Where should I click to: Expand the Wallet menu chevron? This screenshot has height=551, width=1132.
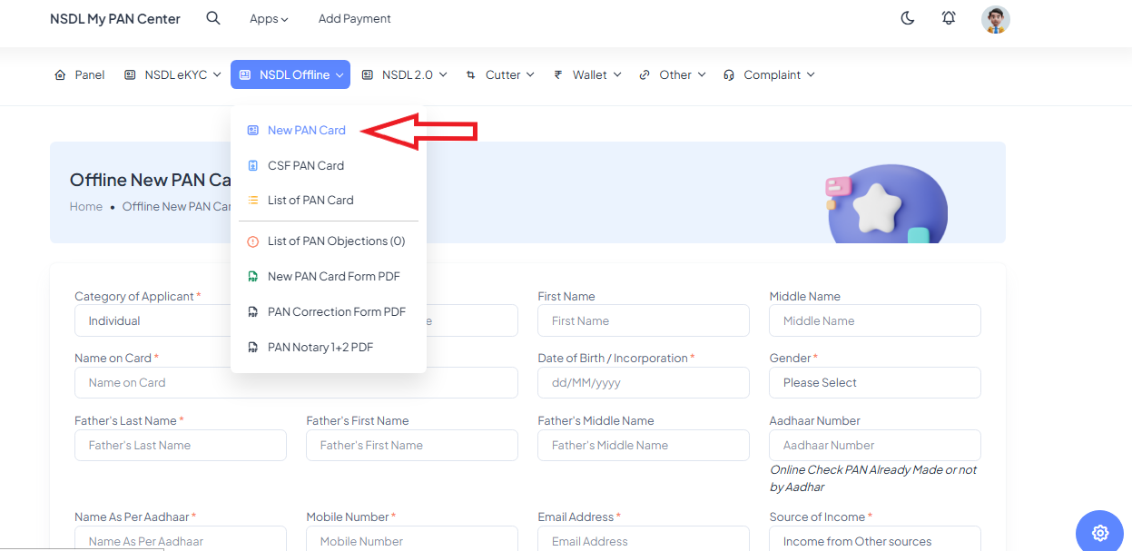coord(617,74)
